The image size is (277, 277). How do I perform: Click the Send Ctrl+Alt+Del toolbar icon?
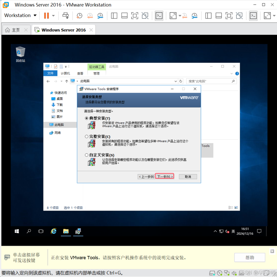(x=66, y=15)
